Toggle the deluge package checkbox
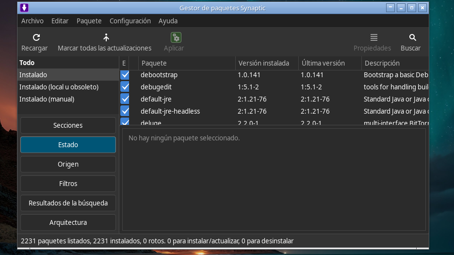Viewport: 454px width, 255px height. [x=125, y=121]
